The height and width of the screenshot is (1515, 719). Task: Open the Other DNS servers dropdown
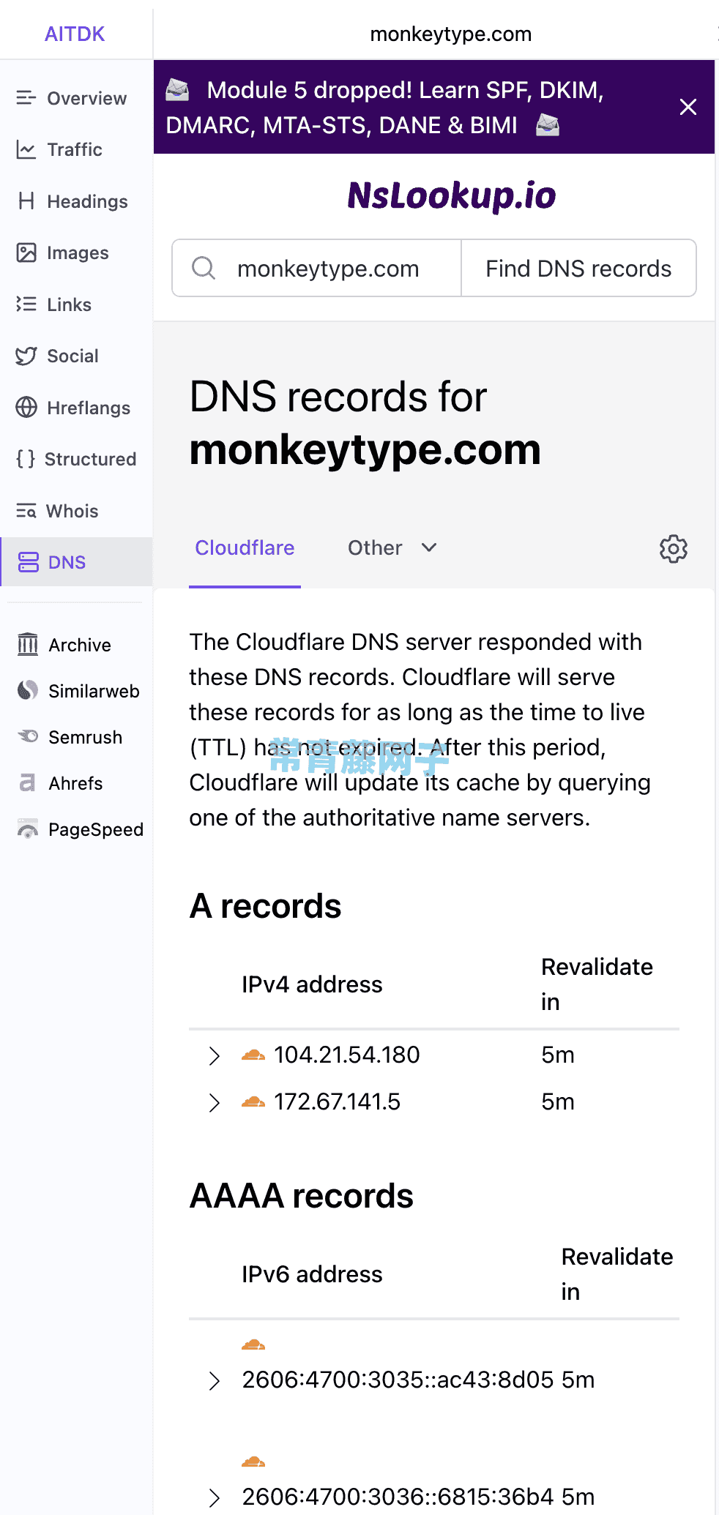pos(392,547)
